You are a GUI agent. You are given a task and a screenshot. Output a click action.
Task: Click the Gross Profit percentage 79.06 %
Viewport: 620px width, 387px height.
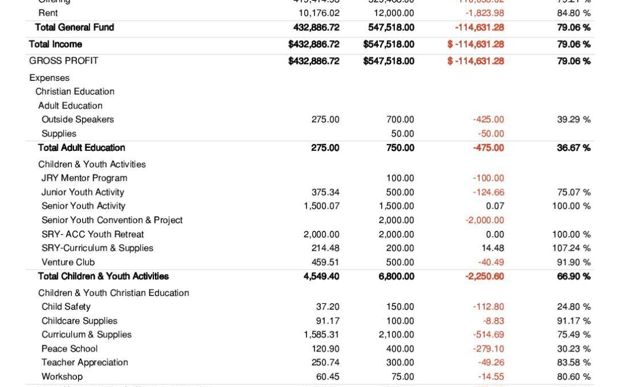click(x=573, y=61)
